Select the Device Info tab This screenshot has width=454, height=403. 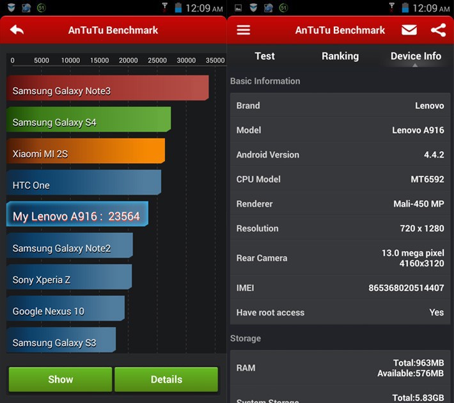click(x=416, y=56)
